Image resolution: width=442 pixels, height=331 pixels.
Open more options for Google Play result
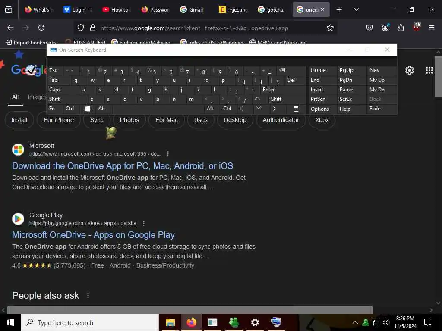click(x=144, y=223)
